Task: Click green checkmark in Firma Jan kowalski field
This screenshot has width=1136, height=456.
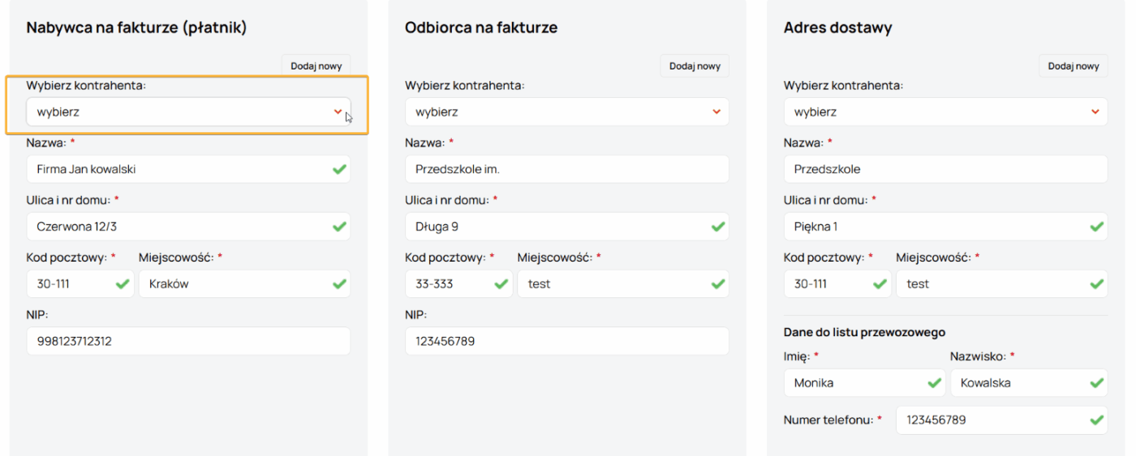Action: (x=339, y=169)
